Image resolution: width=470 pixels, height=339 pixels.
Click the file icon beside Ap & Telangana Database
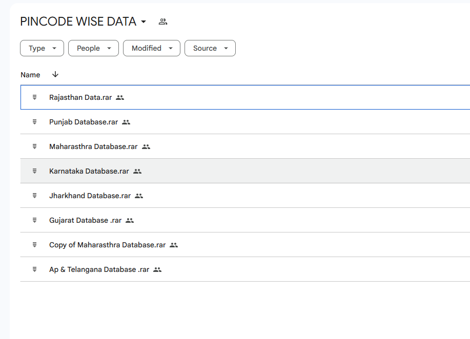pyautogui.click(x=34, y=269)
